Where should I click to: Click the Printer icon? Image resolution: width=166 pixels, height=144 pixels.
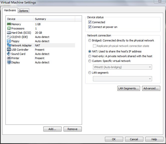(9, 58)
